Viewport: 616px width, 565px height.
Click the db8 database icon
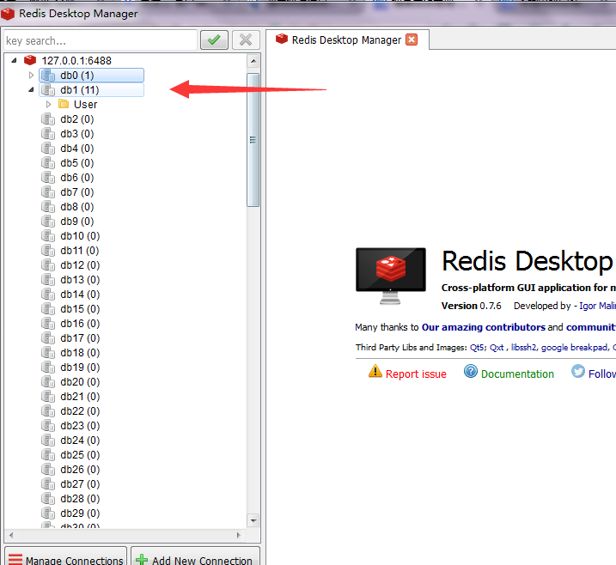click(48, 207)
